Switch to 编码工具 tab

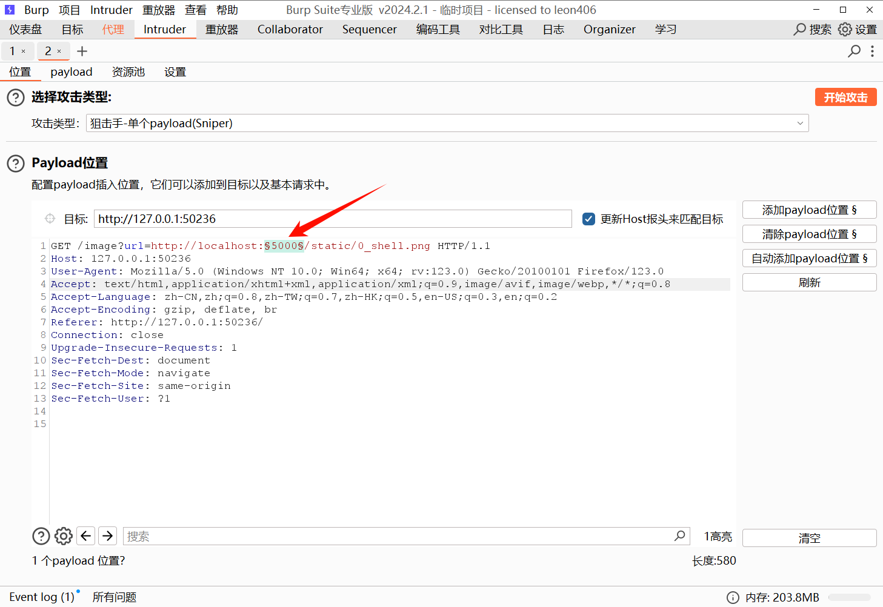(x=438, y=29)
